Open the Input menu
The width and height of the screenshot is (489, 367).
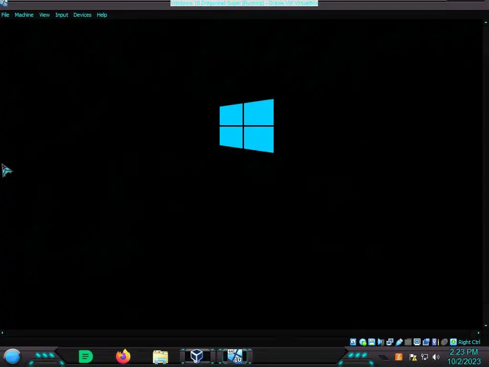click(x=62, y=15)
